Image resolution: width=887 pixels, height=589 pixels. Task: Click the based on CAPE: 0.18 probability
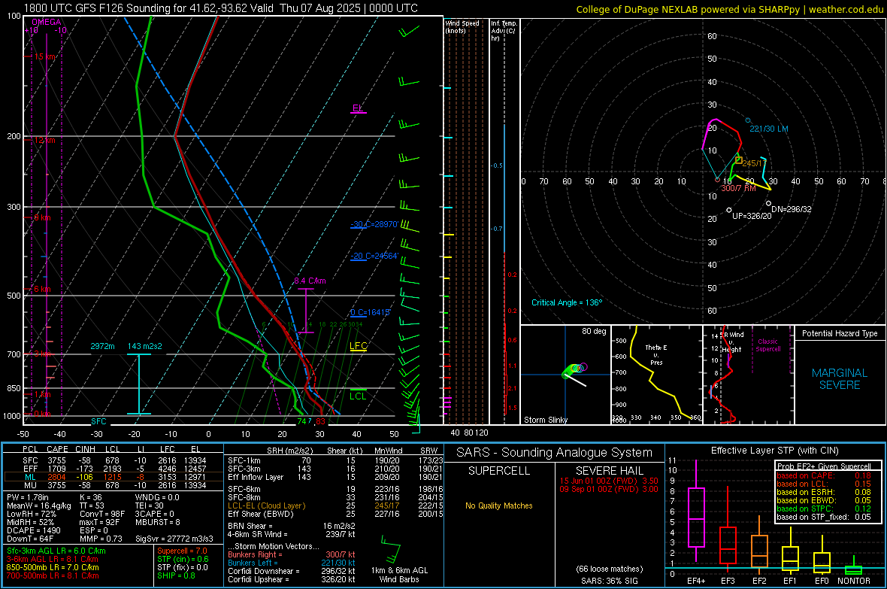coord(824,475)
